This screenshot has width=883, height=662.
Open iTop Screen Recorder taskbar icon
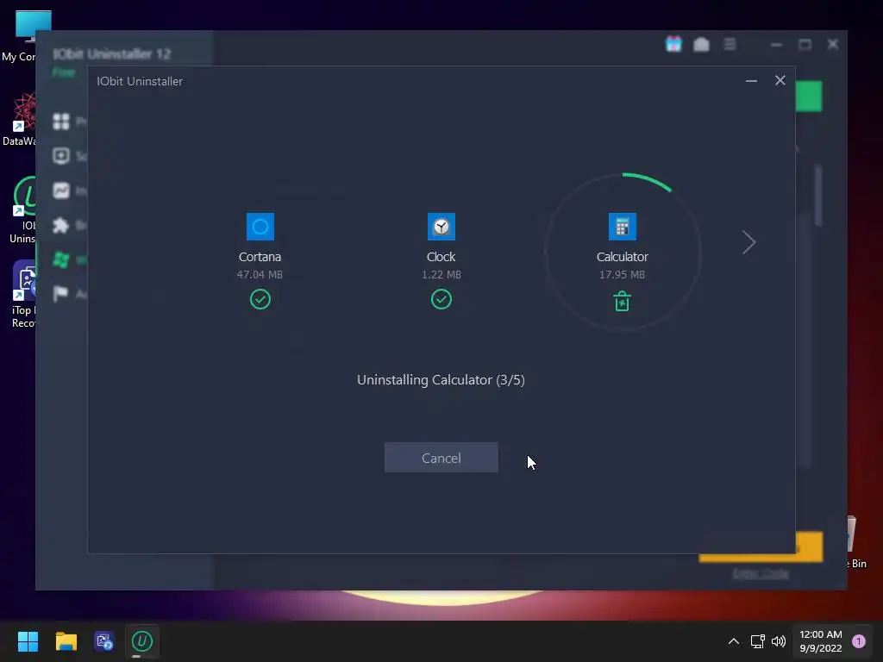click(104, 641)
